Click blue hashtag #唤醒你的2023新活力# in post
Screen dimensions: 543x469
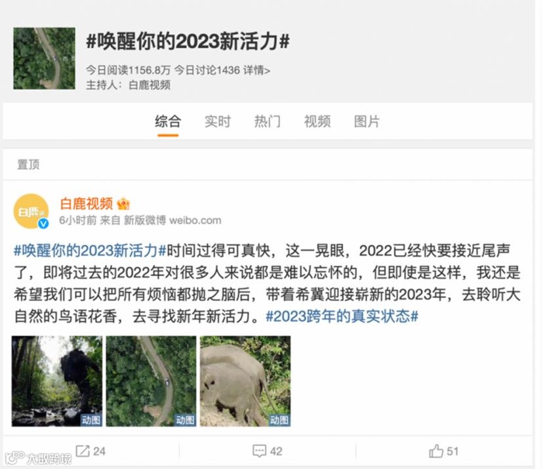click(x=90, y=251)
